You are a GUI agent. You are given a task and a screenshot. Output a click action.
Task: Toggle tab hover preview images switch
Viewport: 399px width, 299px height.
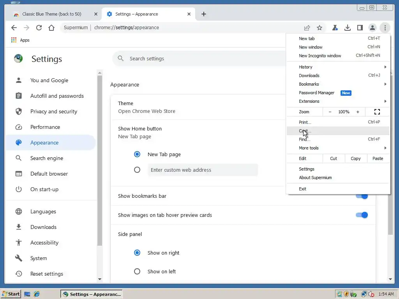coord(362,215)
